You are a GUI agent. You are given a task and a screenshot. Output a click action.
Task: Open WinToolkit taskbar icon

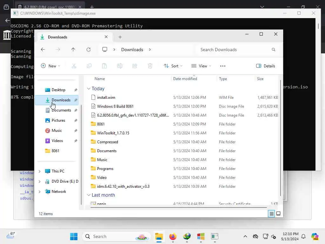coord(201,236)
